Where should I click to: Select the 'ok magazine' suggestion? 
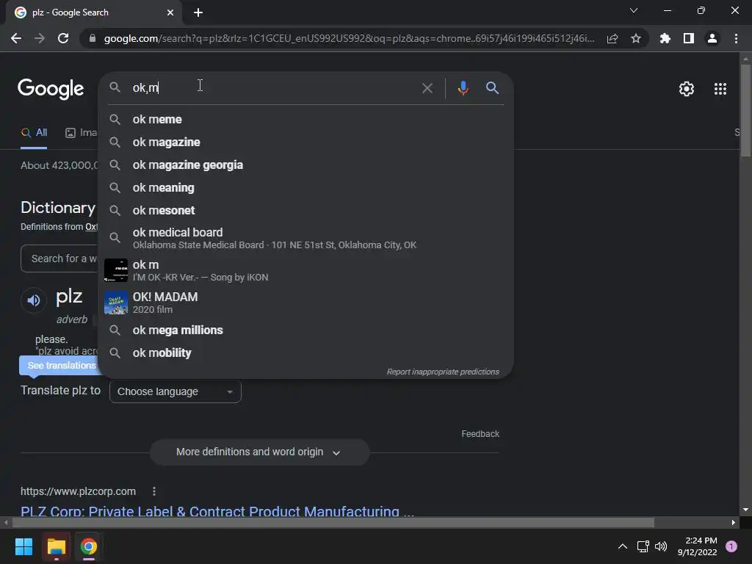pyautogui.click(x=305, y=142)
